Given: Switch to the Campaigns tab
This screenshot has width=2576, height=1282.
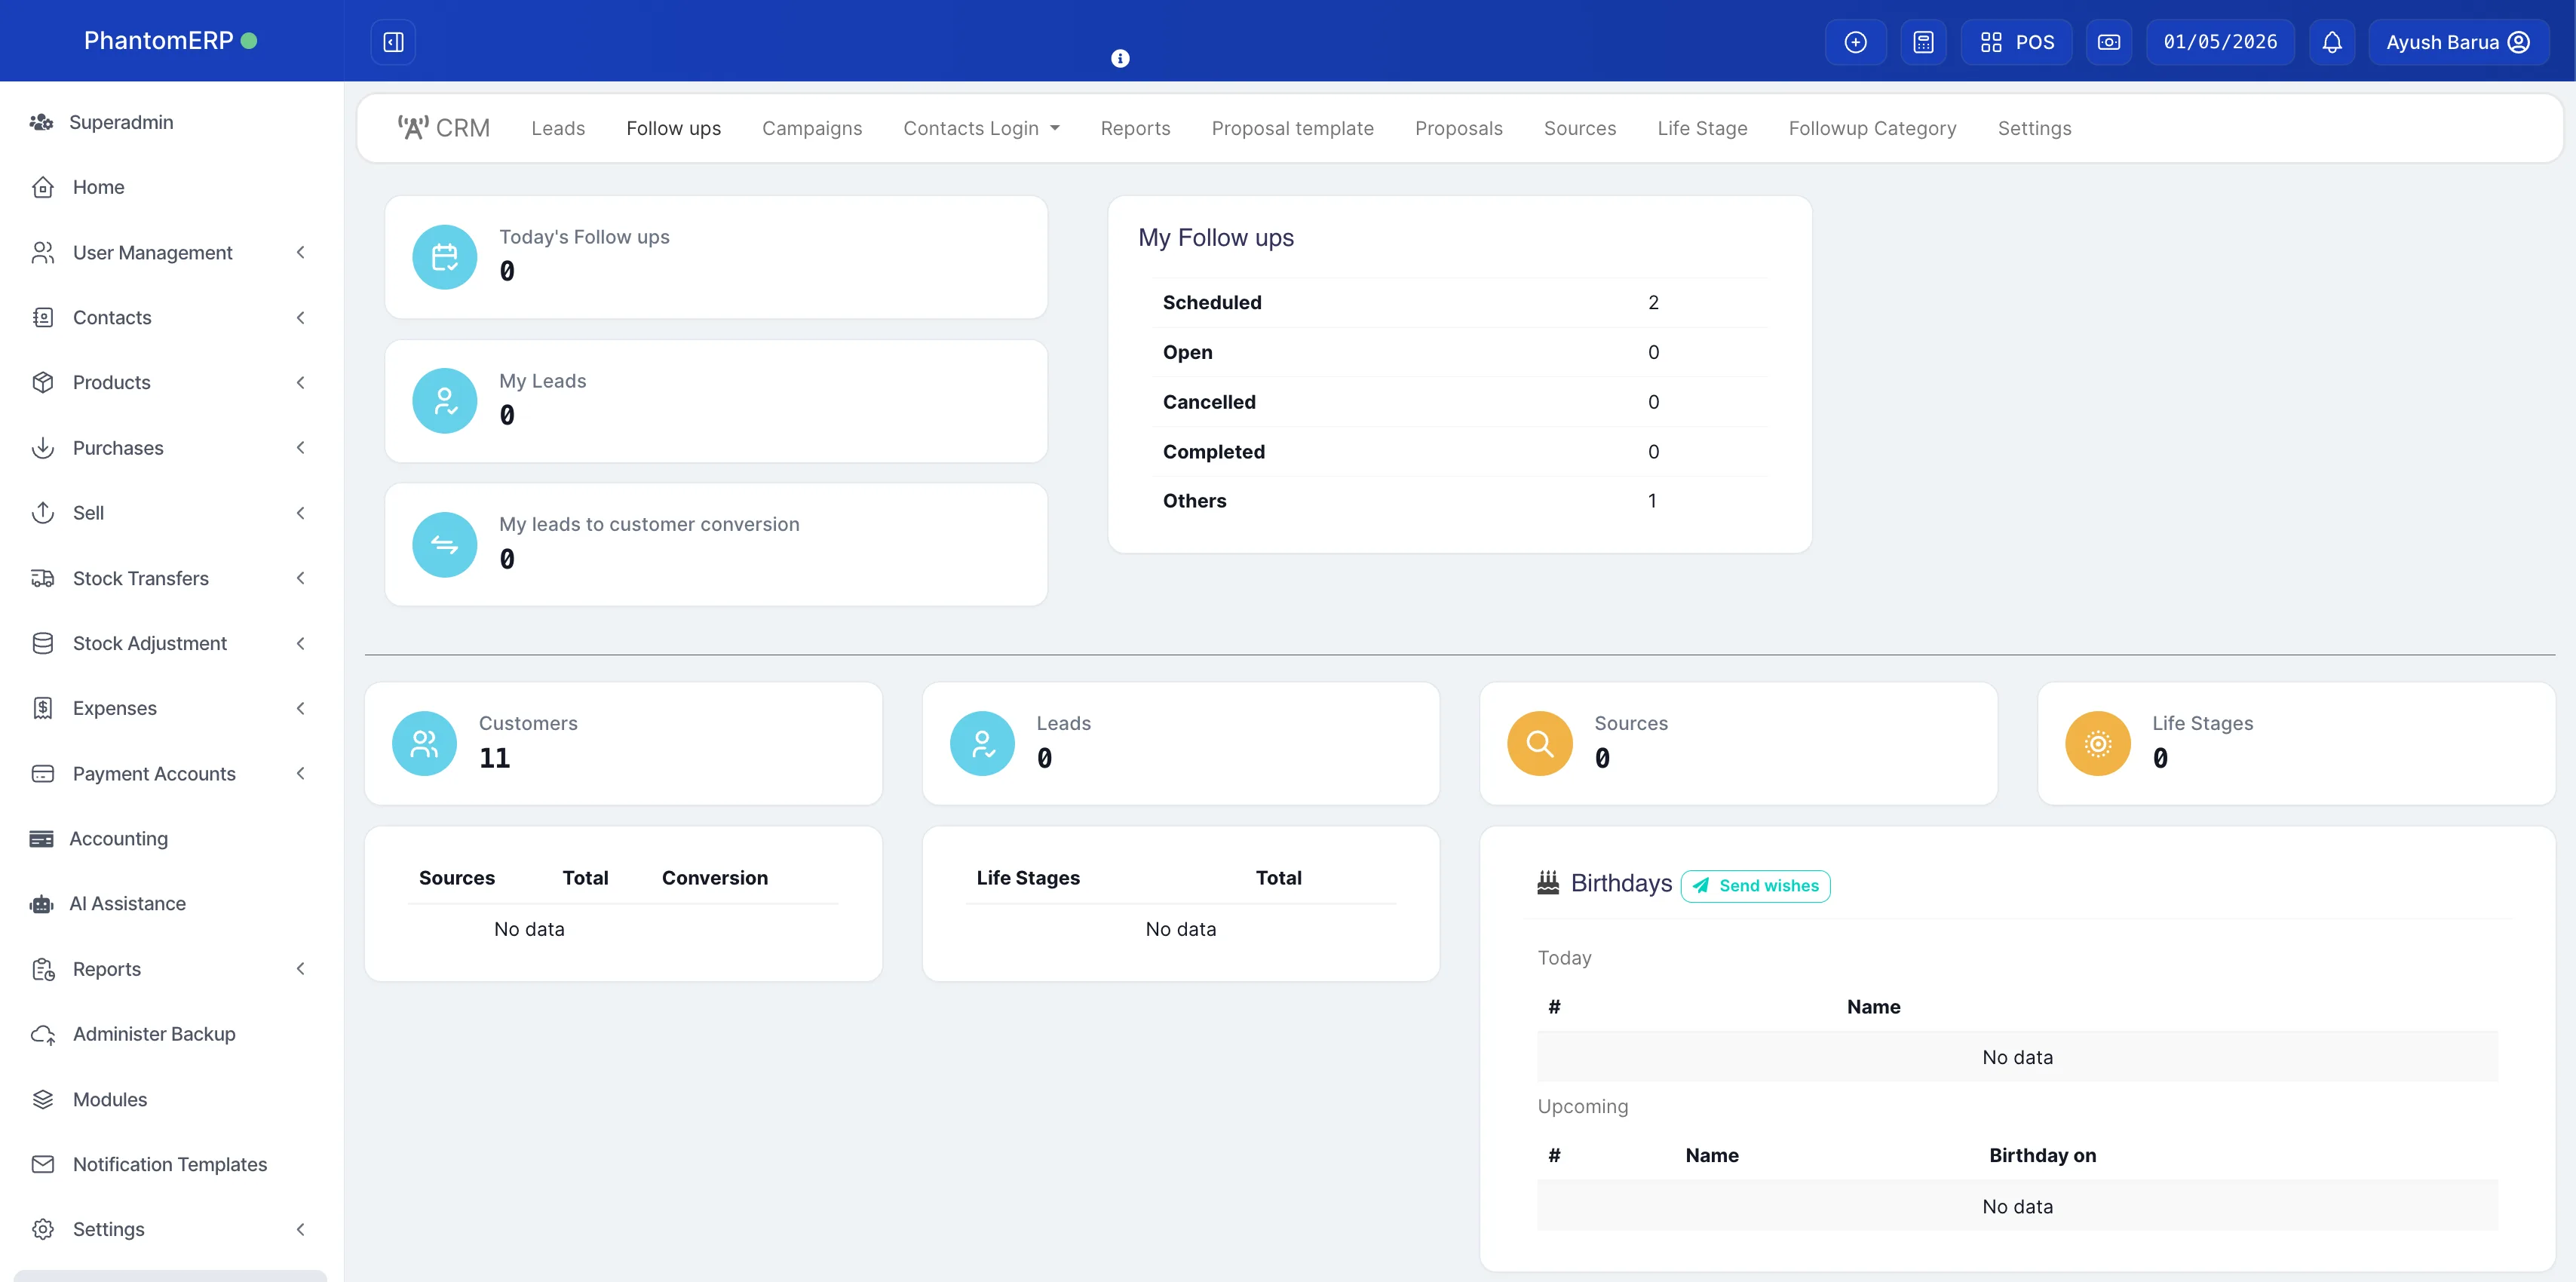Looking at the screenshot, I should (812, 128).
